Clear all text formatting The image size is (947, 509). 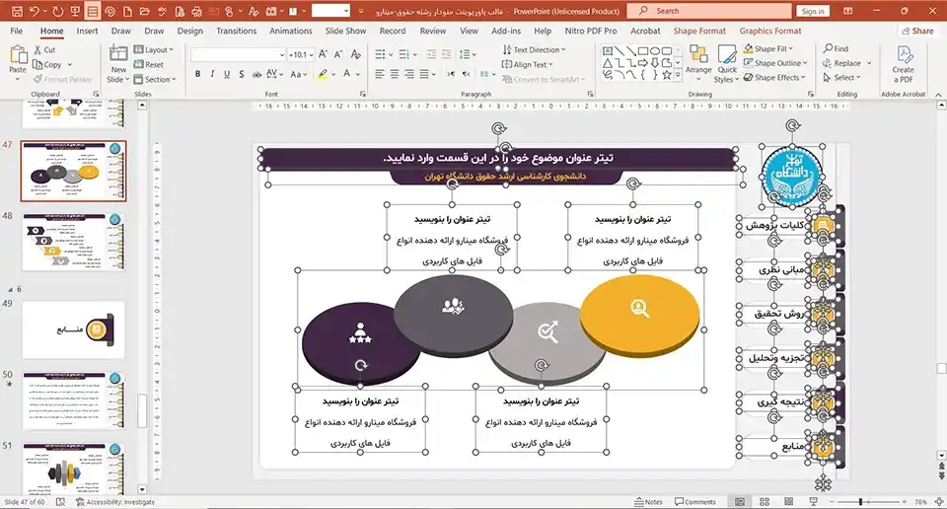[356, 54]
